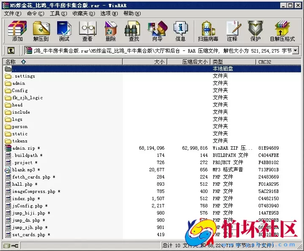Open the 选项(N) menu
This screenshot has height=251, width=304.
[x=109, y=14]
